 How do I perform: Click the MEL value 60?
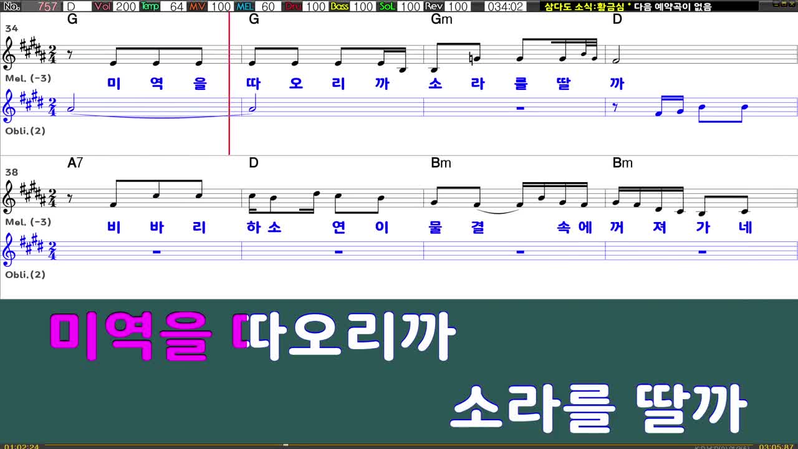[268, 6]
